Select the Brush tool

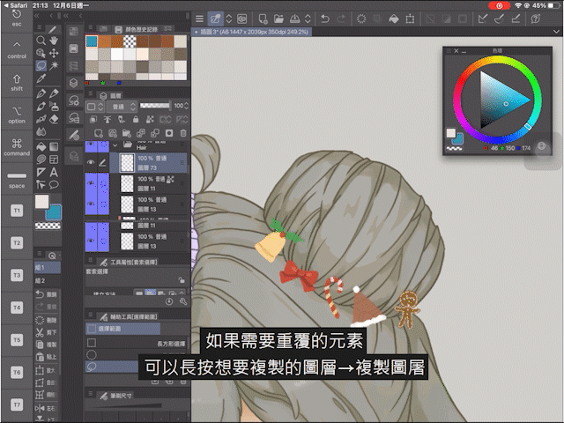[41, 107]
